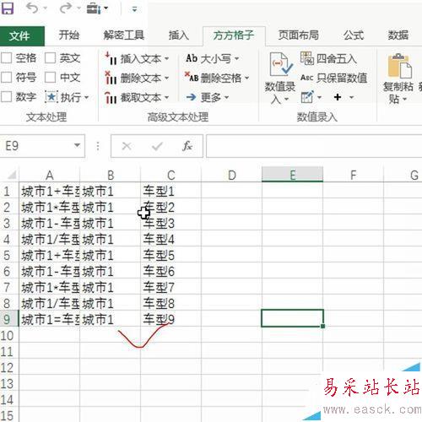422x422 pixels.
Task: Click the 删除空格 icon
Action: (192, 77)
